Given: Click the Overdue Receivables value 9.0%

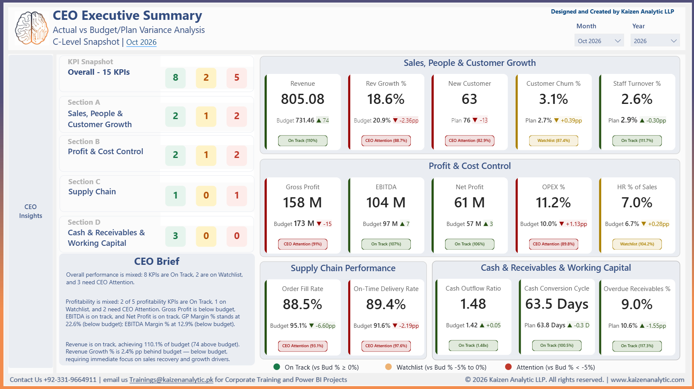Looking at the screenshot, I should coord(637,305).
